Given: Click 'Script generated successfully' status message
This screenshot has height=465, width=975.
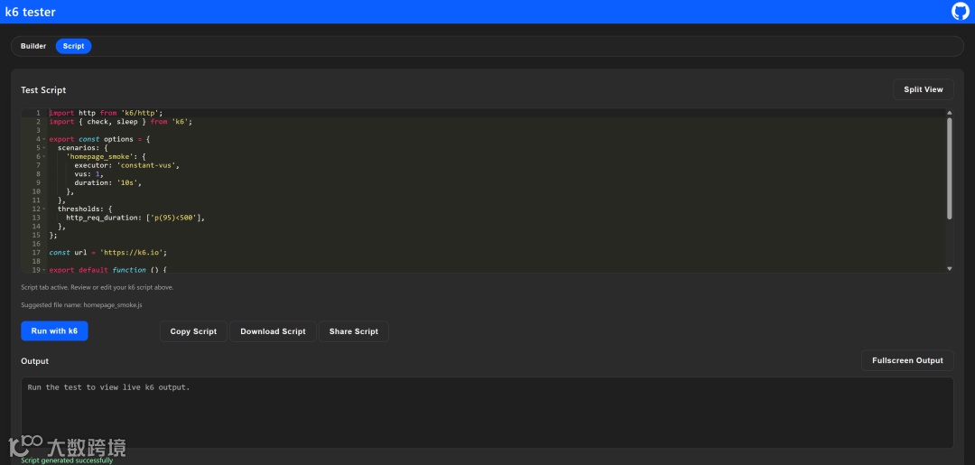Looking at the screenshot, I should [67, 460].
